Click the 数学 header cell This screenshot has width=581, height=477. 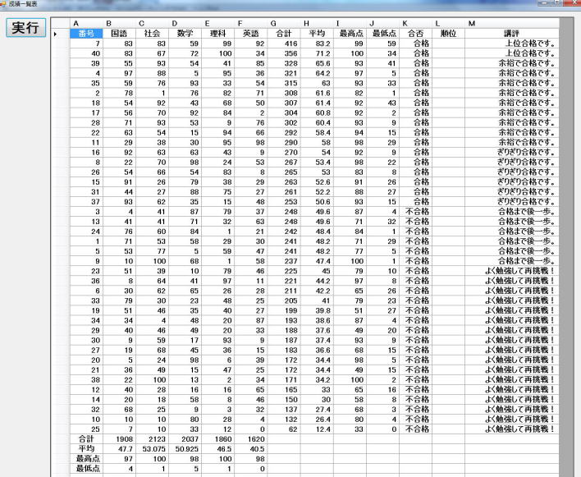pos(185,34)
